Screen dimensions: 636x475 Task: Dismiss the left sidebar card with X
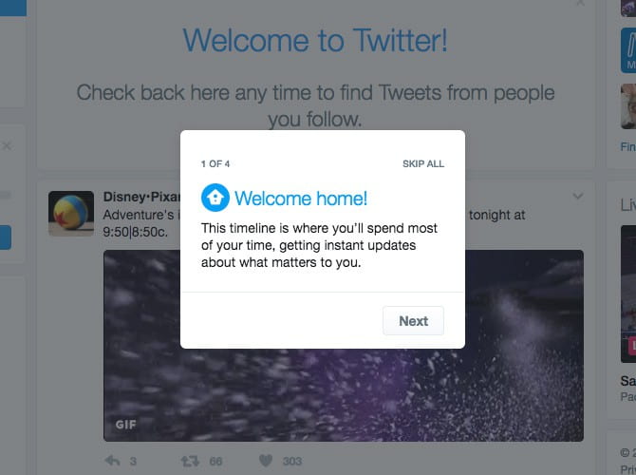coord(7,145)
